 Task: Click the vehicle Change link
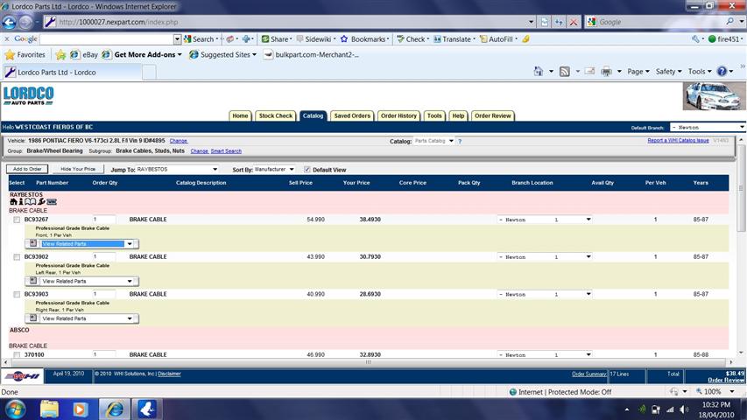(x=179, y=141)
